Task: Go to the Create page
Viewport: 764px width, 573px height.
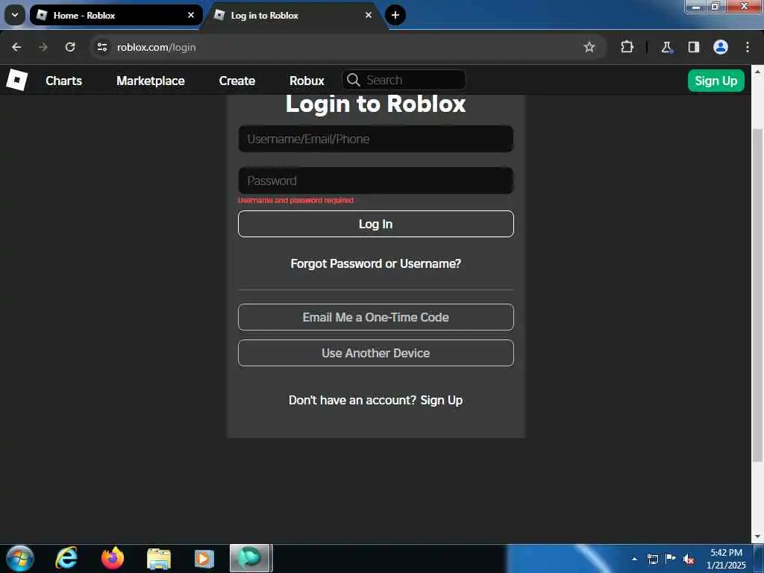Action: click(x=237, y=81)
